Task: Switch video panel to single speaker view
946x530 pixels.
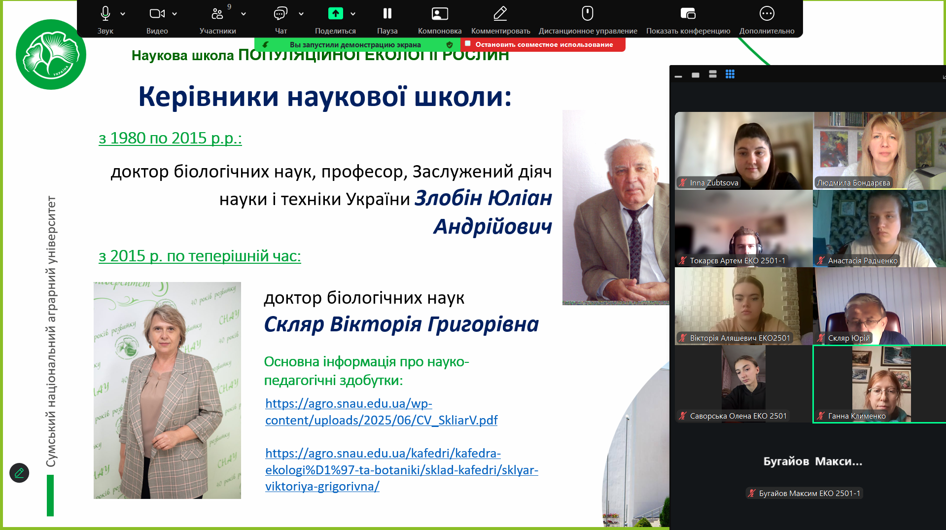Action: [696, 75]
